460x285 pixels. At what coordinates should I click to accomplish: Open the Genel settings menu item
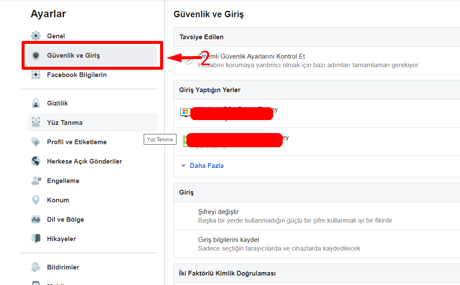(56, 36)
